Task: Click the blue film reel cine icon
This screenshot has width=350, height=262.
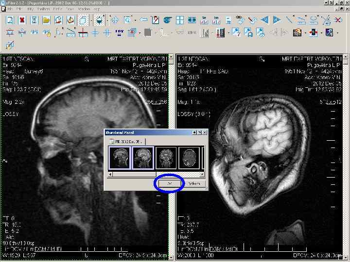Action: pyautogui.click(x=168, y=20)
